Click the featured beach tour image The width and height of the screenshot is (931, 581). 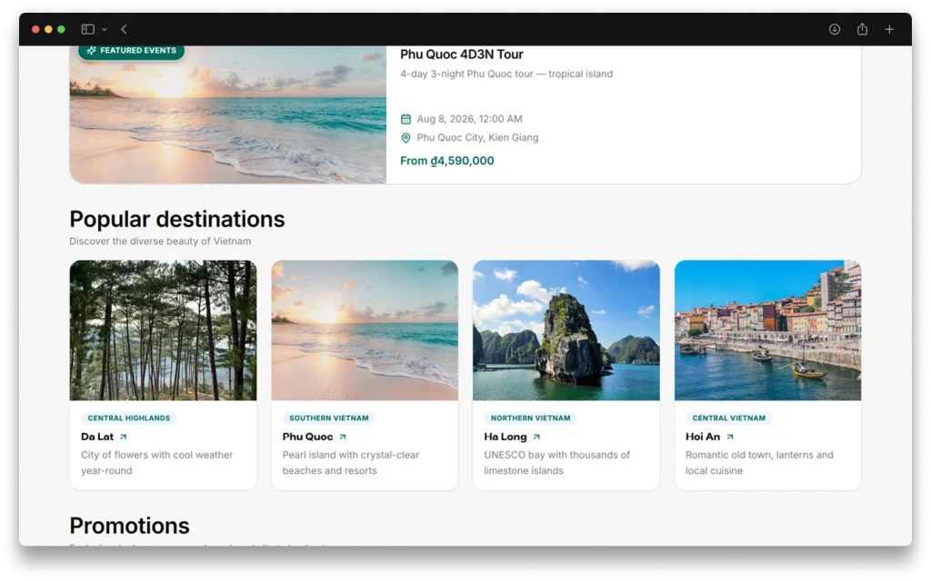(x=228, y=114)
